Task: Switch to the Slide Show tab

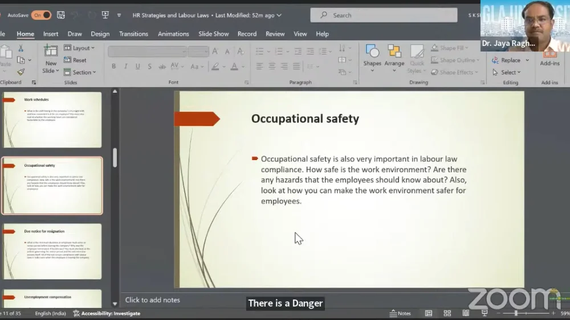Action: pos(213,34)
